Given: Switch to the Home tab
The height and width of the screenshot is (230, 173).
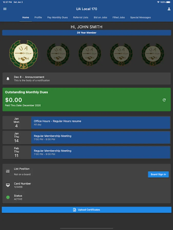Looking at the screenshot, I should click(x=26, y=17).
